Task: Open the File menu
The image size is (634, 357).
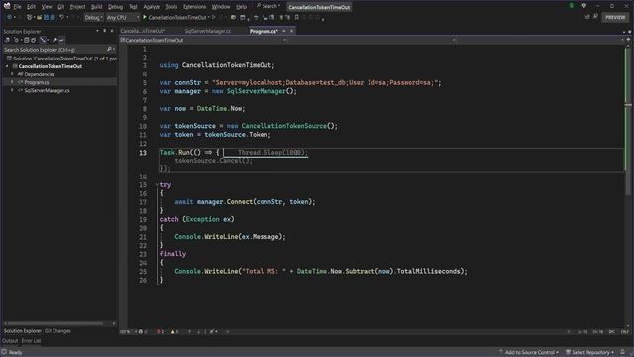Action: pyautogui.click(x=17, y=7)
